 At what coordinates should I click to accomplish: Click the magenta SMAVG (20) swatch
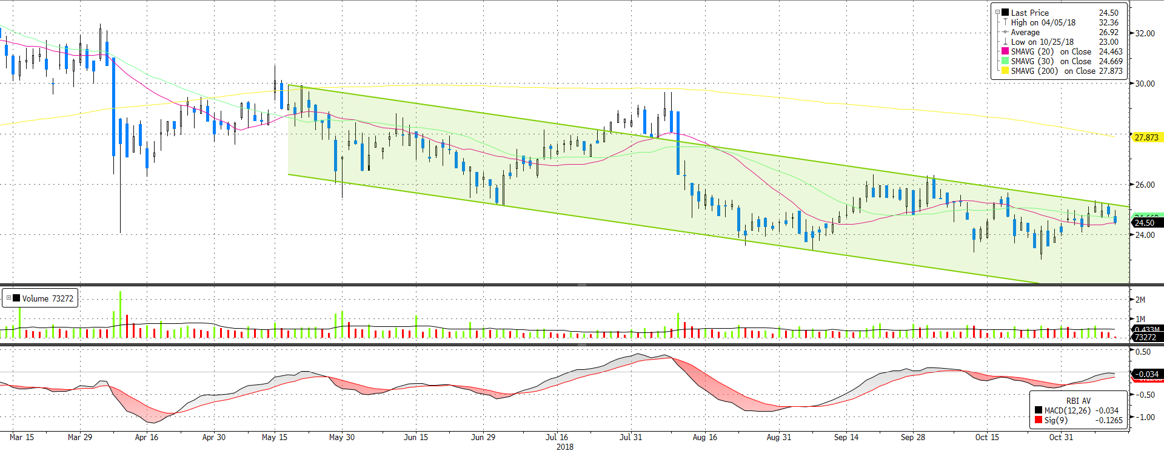1005,51
